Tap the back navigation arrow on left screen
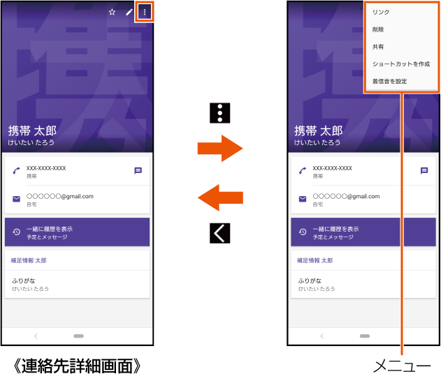The image size is (441, 374). pyautogui.click(x=36, y=336)
